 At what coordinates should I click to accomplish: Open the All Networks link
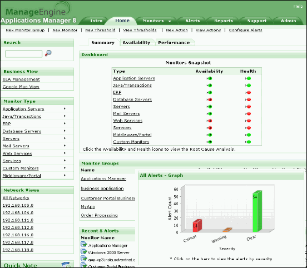[x=16, y=198]
